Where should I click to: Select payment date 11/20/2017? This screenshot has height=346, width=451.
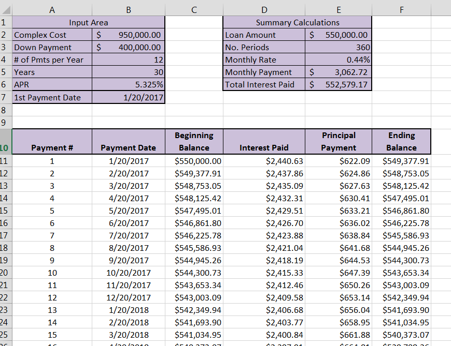[129, 285]
